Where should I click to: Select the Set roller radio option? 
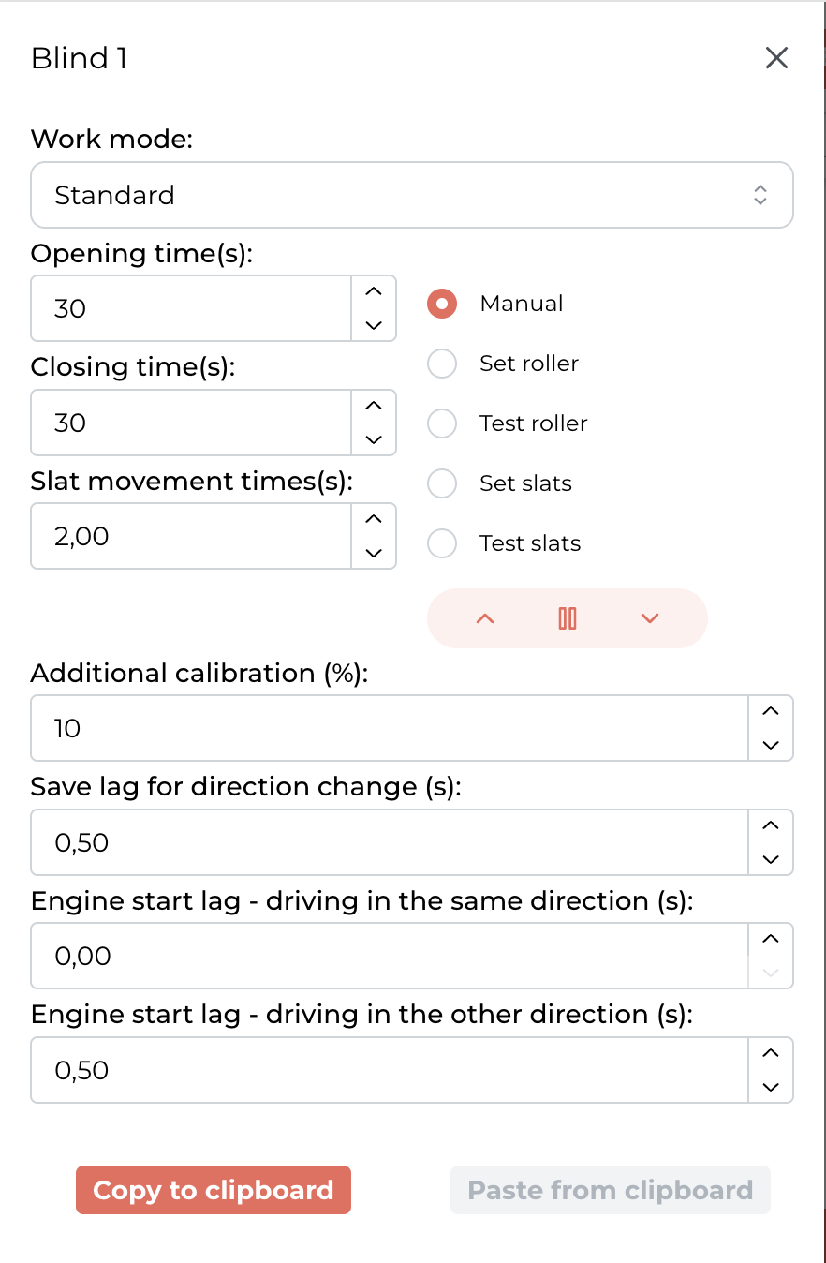pos(442,364)
